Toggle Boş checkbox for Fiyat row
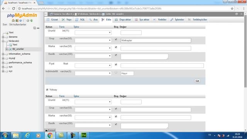This screenshot has width=247, height=139. 116,64
